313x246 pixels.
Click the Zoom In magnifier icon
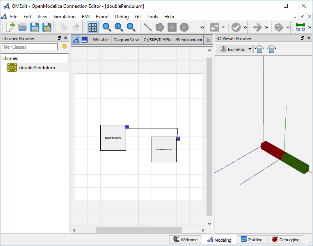point(118,27)
